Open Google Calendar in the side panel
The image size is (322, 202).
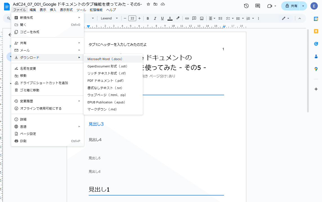click(x=316, y=19)
